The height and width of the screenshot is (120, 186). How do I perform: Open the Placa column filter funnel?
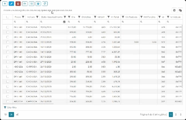point(23,17)
